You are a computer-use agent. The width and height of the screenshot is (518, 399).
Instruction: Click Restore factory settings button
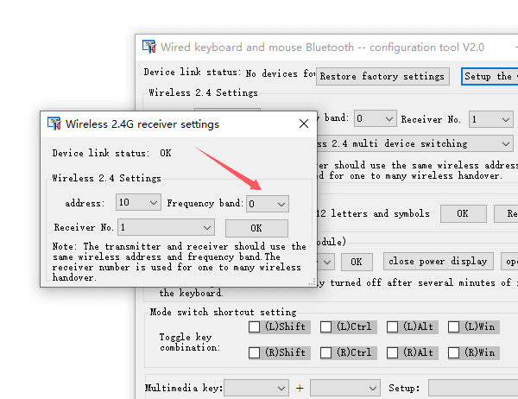point(382,76)
